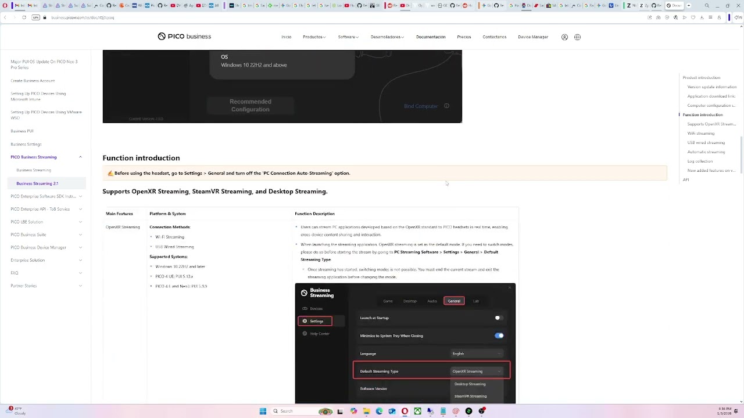The height and width of the screenshot is (418, 744).
Task: Open the Xbox app from the taskbar
Action: tap(417, 411)
